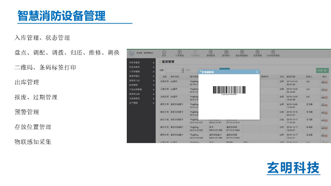Click the 玄明科技 link at bottom right

pyautogui.click(x=293, y=168)
